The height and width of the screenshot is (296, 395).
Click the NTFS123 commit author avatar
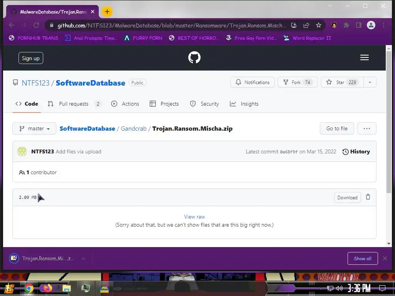click(22, 151)
